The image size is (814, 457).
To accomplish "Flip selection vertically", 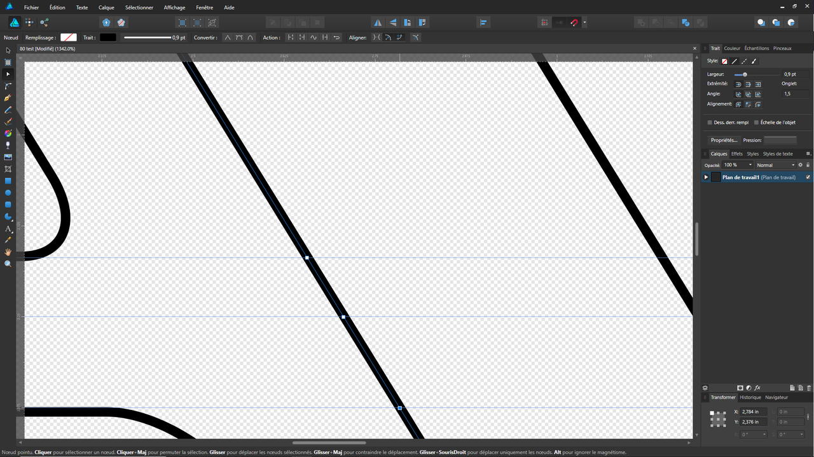I will [392, 22].
